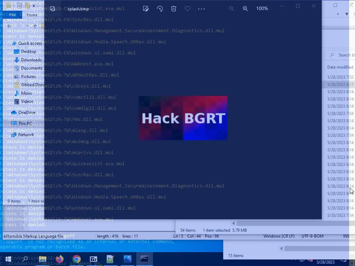Open taskbar Search magnifier

click(x=25, y=259)
